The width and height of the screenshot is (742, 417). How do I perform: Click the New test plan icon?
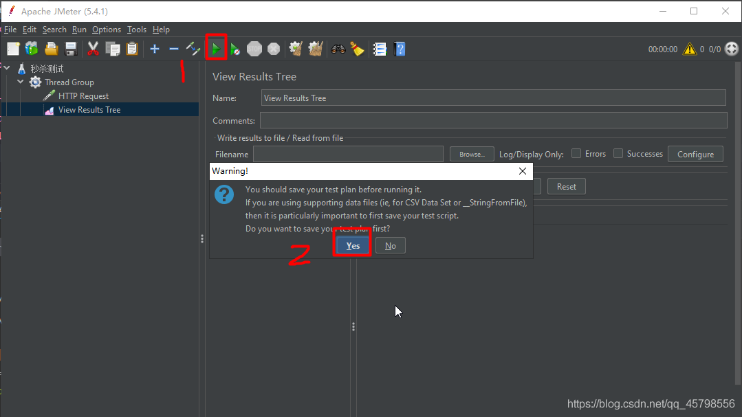coord(13,49)
